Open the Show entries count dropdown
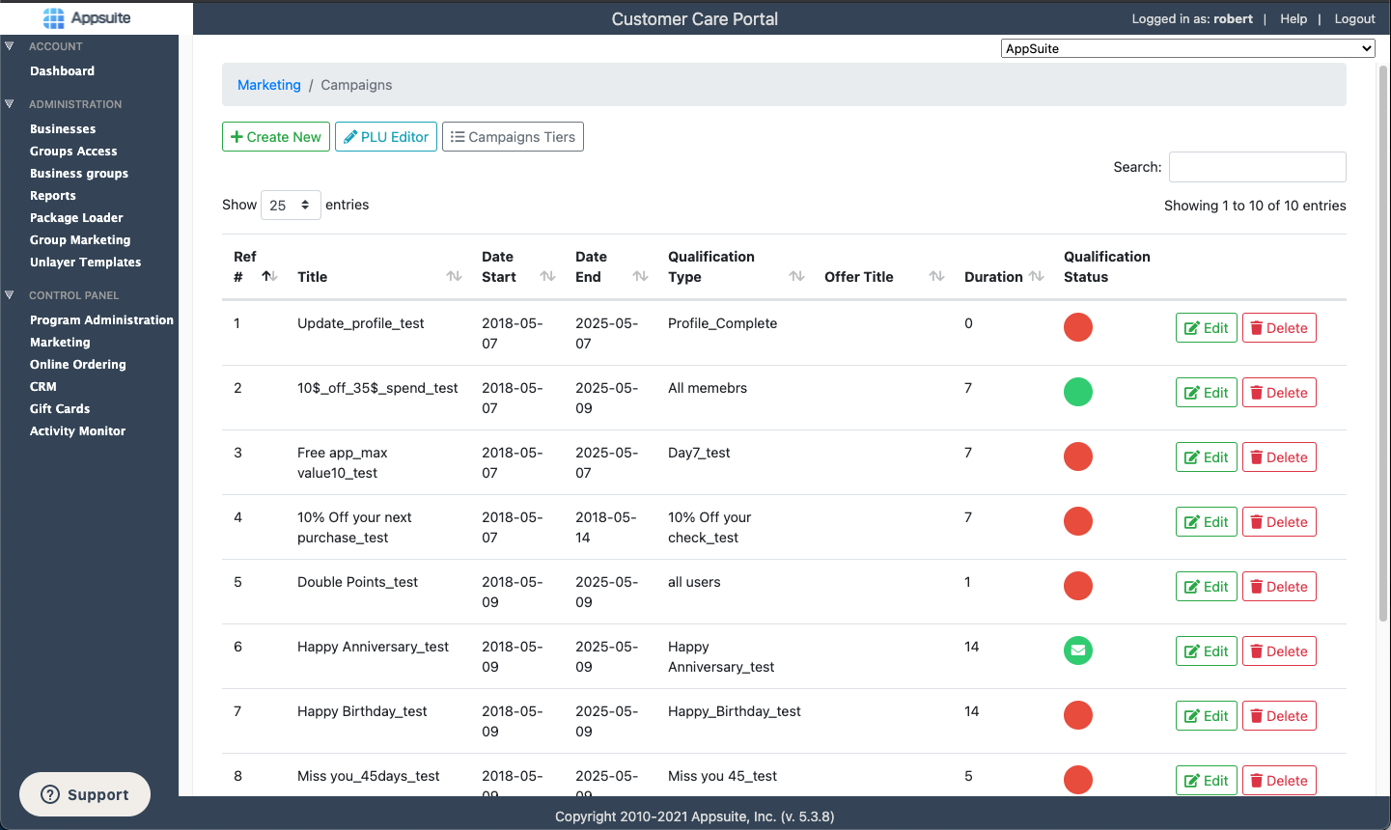The image size is (1391, 830). [291, 205]
